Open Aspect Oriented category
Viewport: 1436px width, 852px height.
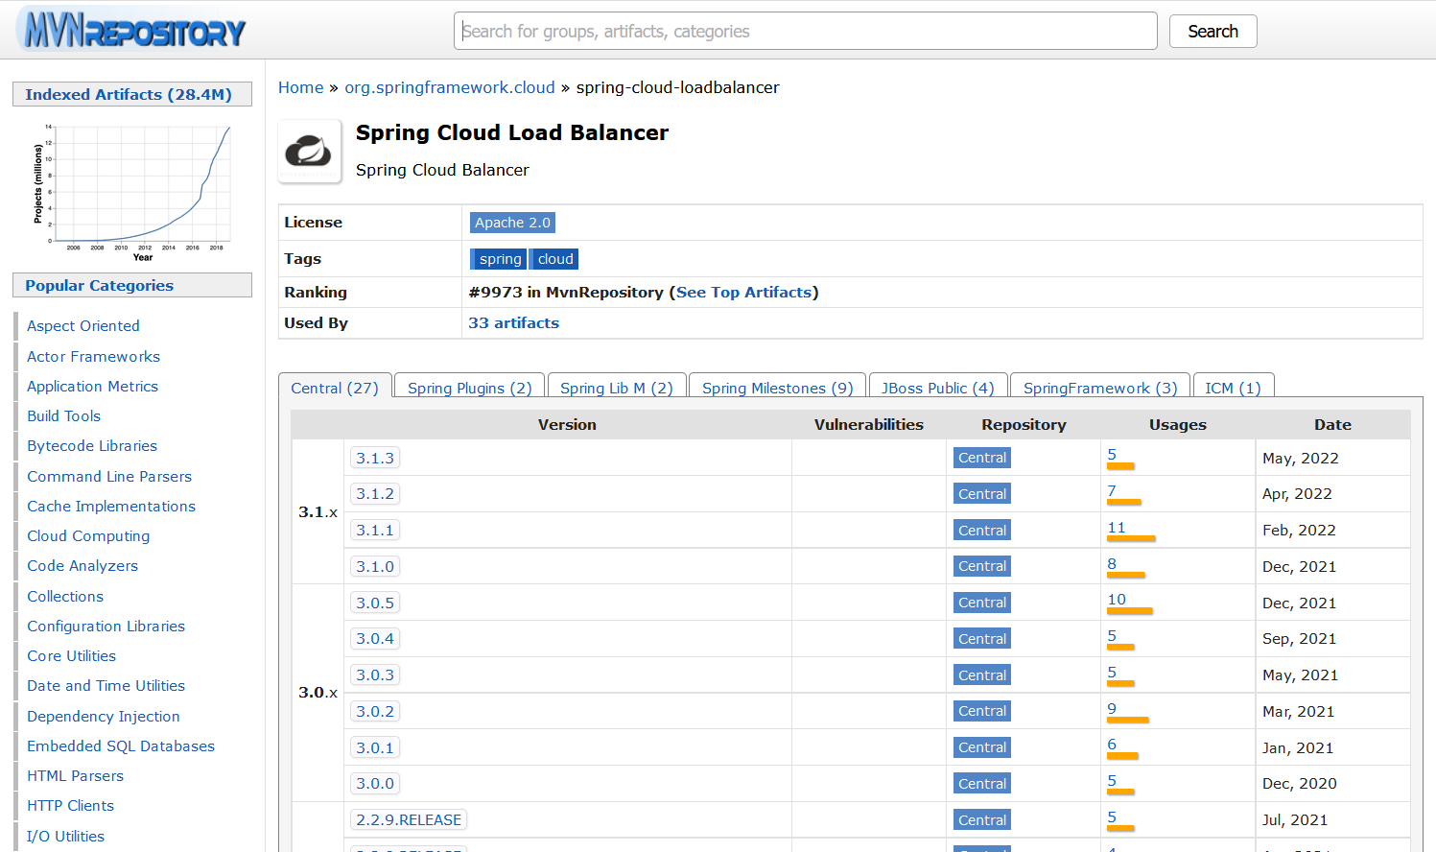[x=83, y=326]
